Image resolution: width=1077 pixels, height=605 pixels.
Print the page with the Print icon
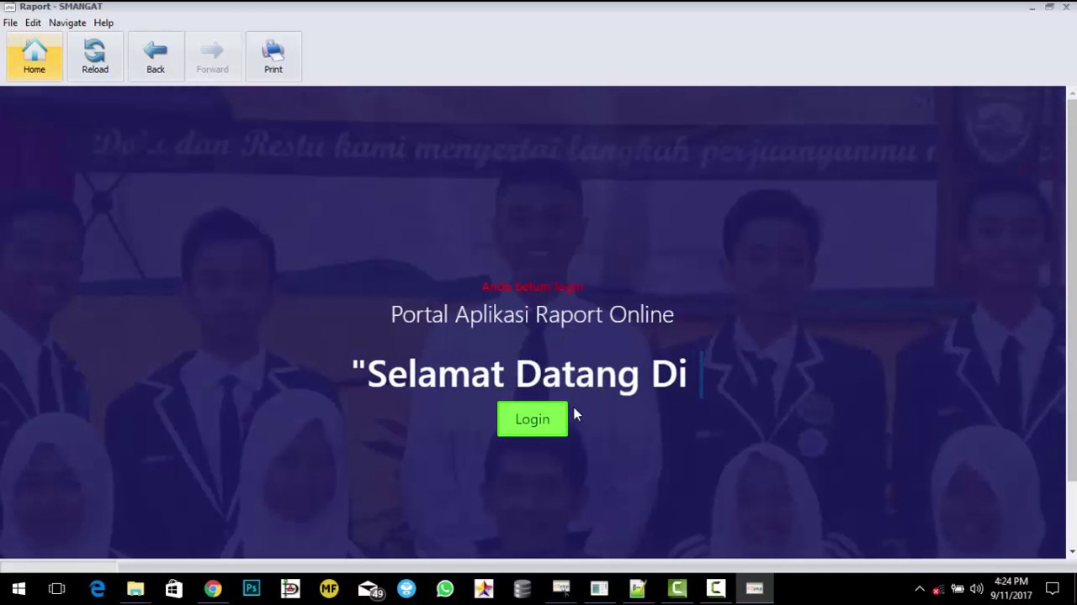coord(273,56)
